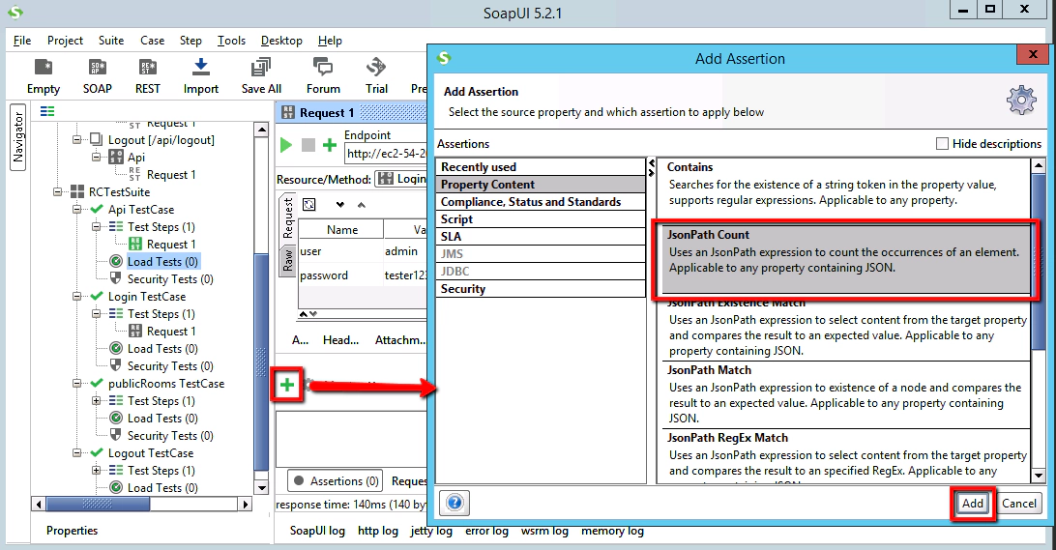Select Load Tests (0) under Api TestCase
This screenshot has height=550, width=1056.
coord(162,261)
